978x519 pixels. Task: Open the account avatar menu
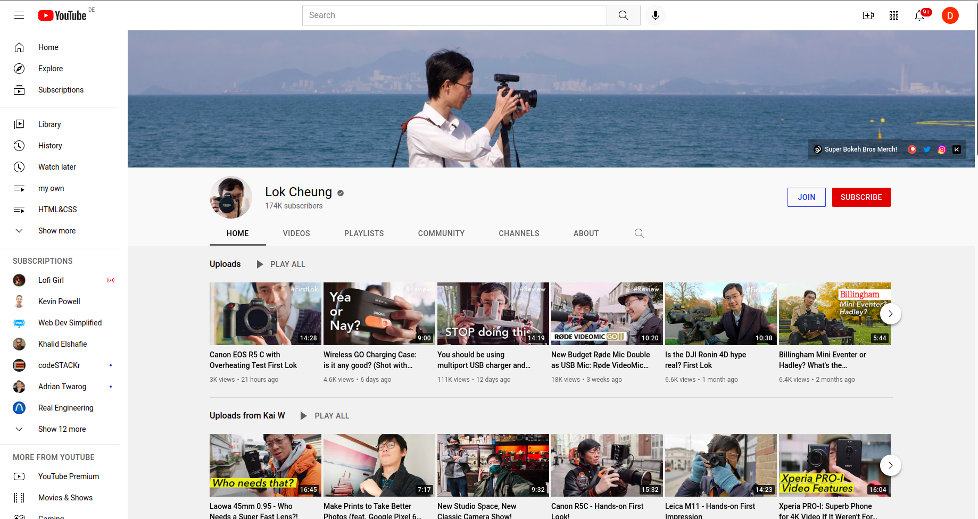950,15
